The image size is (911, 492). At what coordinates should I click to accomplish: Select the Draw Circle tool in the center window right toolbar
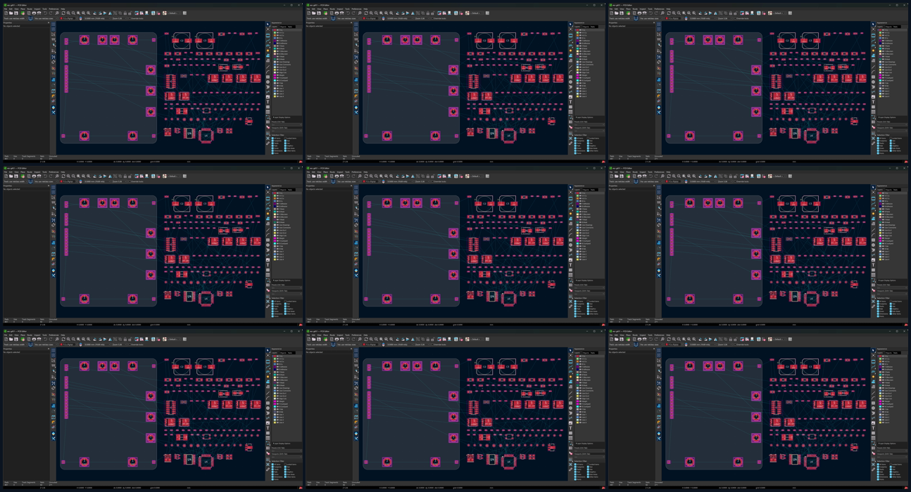point(570,245)
